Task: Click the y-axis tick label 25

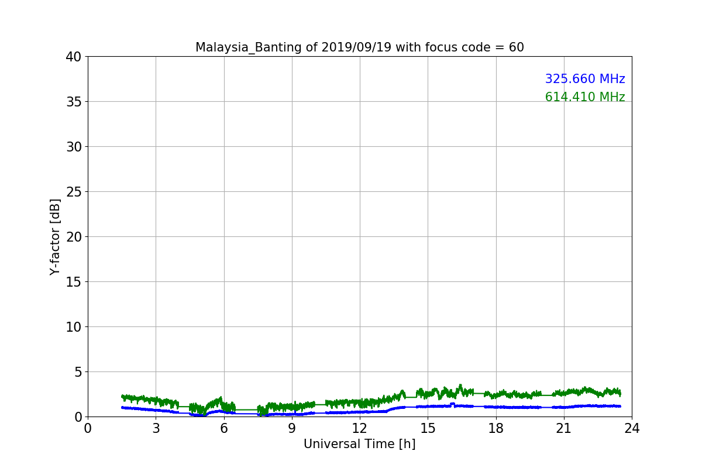Action: click(x=74, y=192)
